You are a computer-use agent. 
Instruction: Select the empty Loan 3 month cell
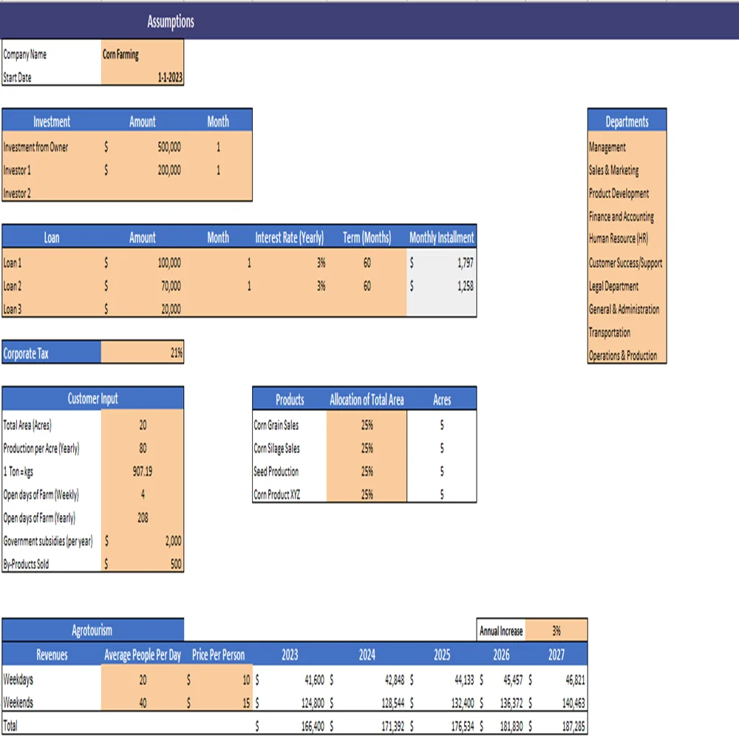coord(218,310)
